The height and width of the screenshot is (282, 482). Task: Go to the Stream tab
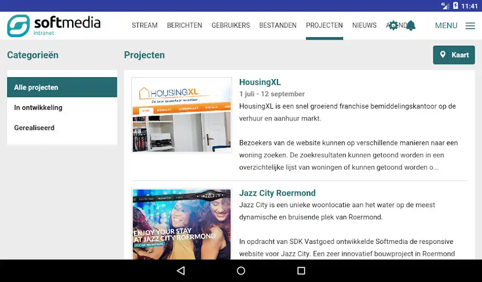pos(145,25)
